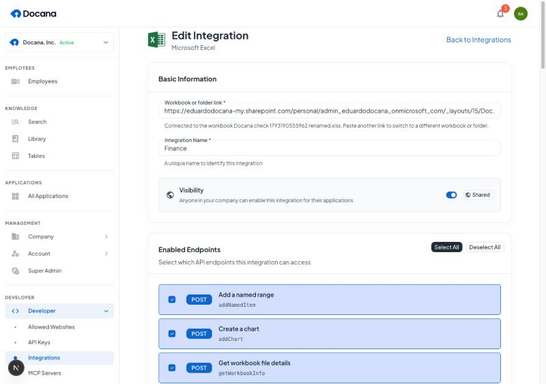Click the Tables grid icon
This screenshot has height=384, width=546.
[x=15, y=156]
